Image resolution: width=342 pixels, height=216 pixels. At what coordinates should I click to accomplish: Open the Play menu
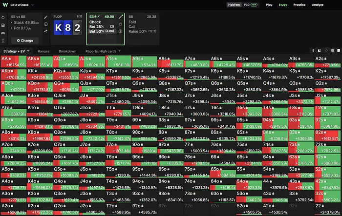click(269, 5)
